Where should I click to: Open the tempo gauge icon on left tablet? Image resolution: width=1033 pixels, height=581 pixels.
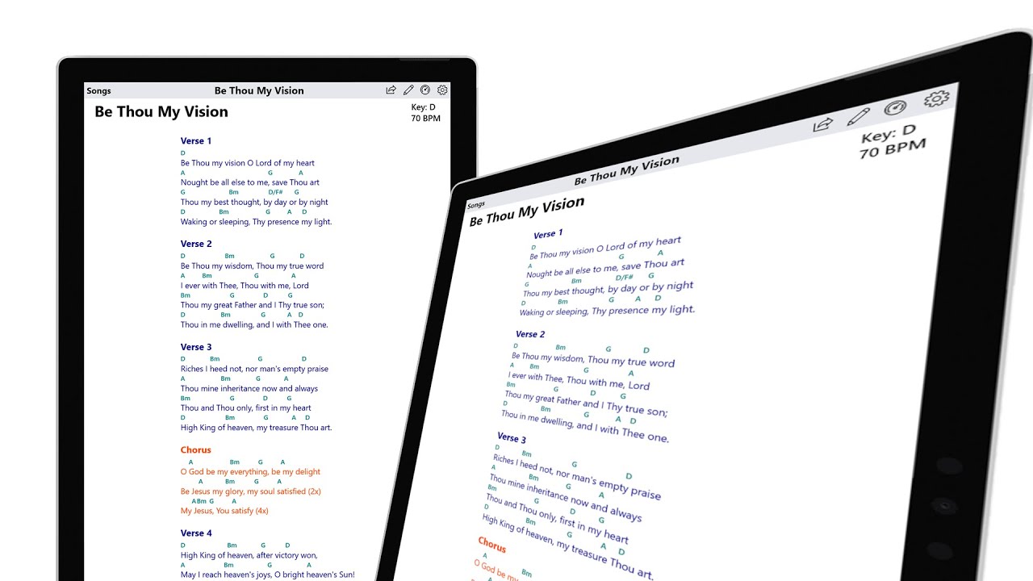[425, 90]
